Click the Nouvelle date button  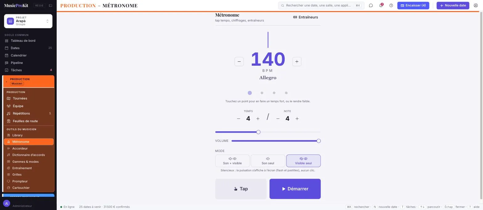tap(453, 6)
